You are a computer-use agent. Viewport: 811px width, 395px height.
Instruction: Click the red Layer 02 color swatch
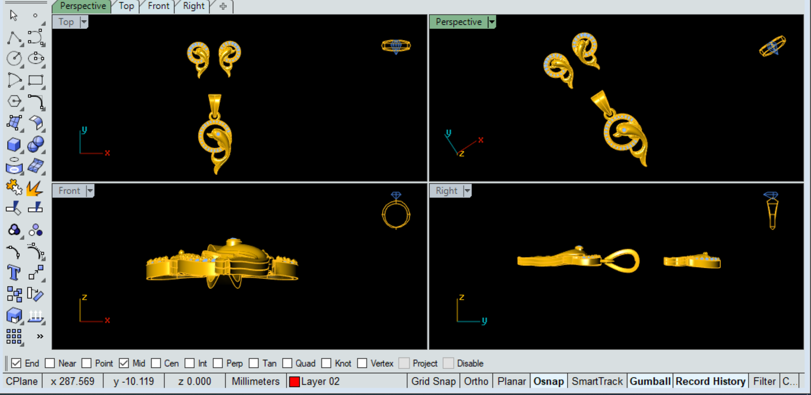pos(294,381)
